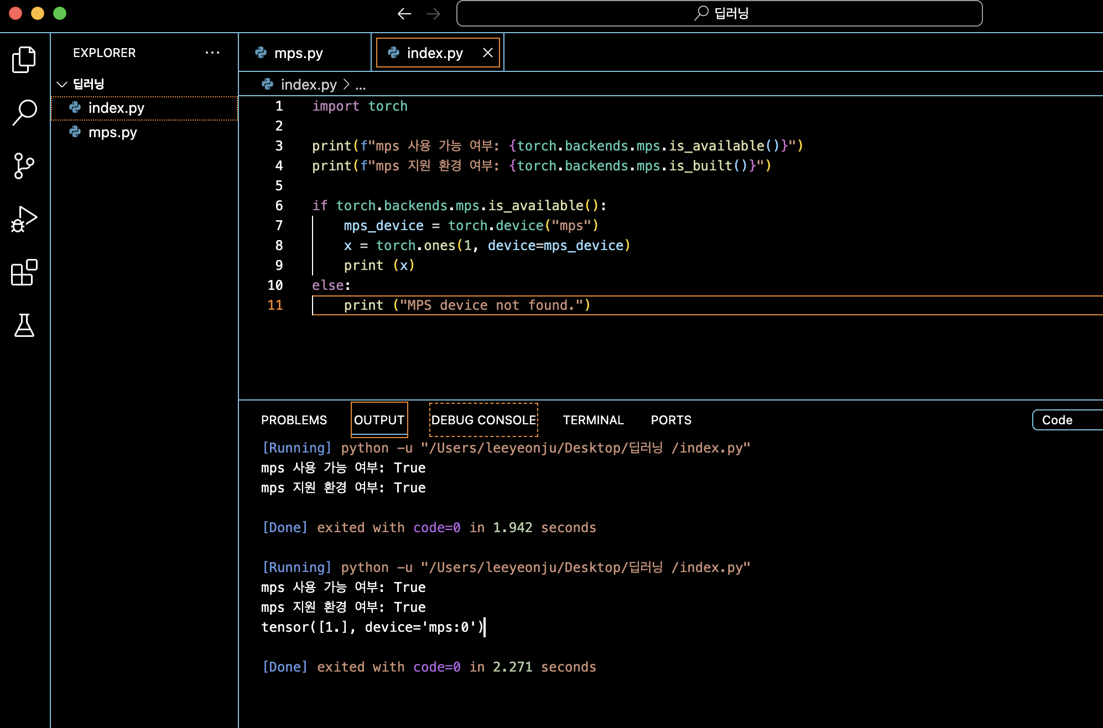This screenshot has height=728, width=1103.
Task: Open Explorer more actions ellipsis
Action: click(212, 53)
